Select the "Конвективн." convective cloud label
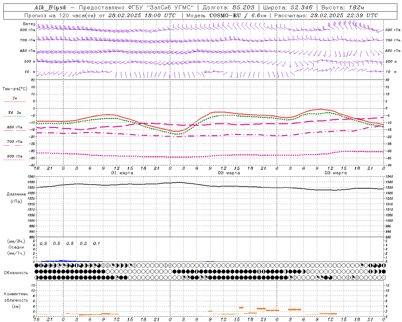Image resolution: width=402 pixels, height=322 pixels. 16,294
